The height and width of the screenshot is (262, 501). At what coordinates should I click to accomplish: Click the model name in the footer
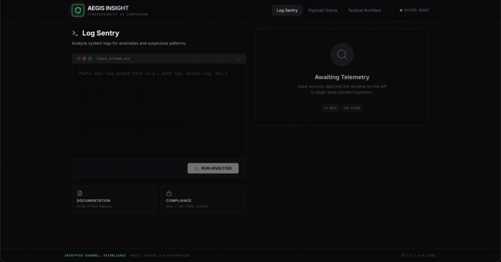click(x=160, y=255)
